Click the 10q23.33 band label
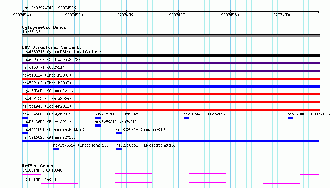This screenshot has height=188, width=330. click(31, 32)
